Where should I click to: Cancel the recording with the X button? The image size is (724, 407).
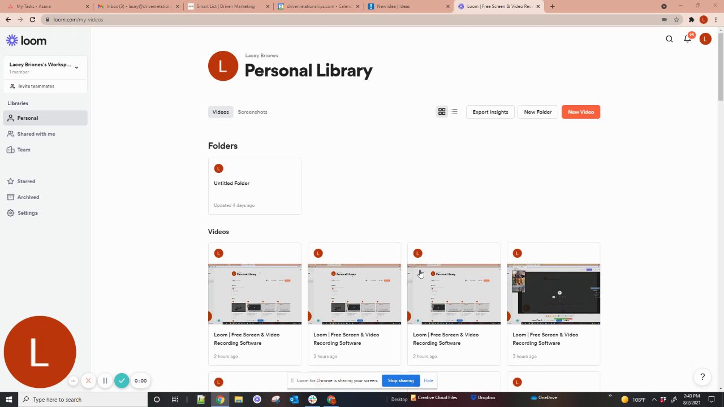88,381
